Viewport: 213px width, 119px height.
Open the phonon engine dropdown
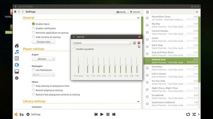pyautogui.click(x=44, y=59)
